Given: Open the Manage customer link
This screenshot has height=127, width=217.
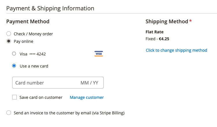Looking at the screenshot, I should click(x=87, y=97).
